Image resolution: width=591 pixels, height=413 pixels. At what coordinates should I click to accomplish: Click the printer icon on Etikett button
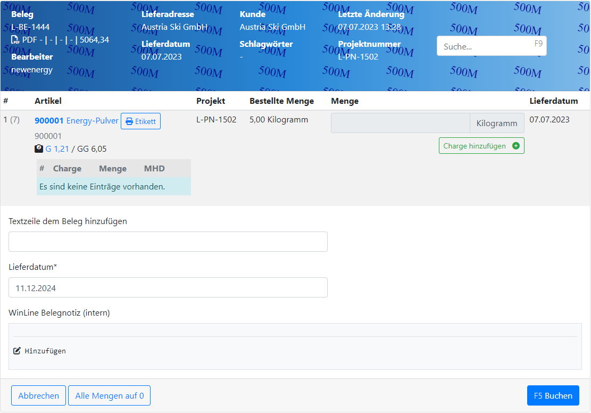tap(129, 121)
